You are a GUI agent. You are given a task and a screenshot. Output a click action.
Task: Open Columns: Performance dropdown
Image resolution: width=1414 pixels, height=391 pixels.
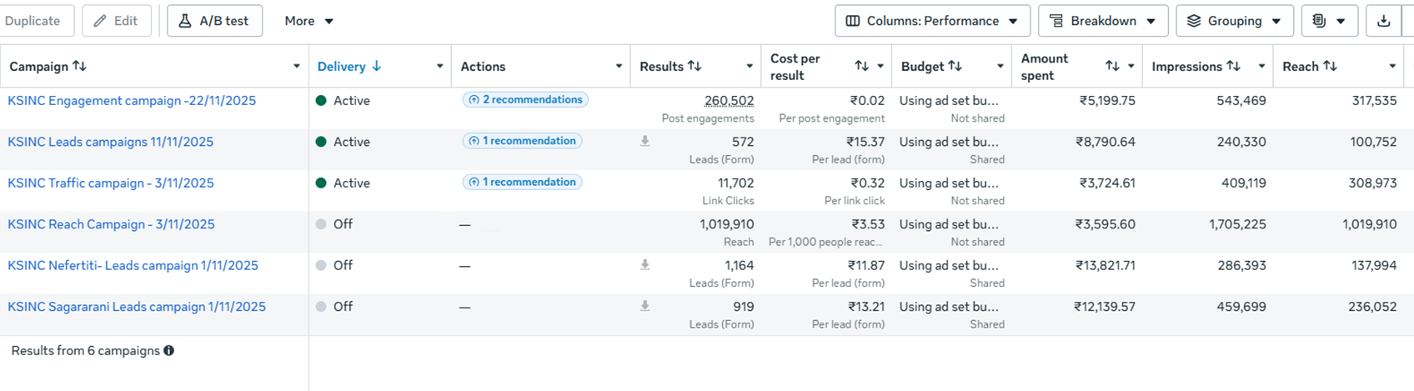click(x=932, y=21)
